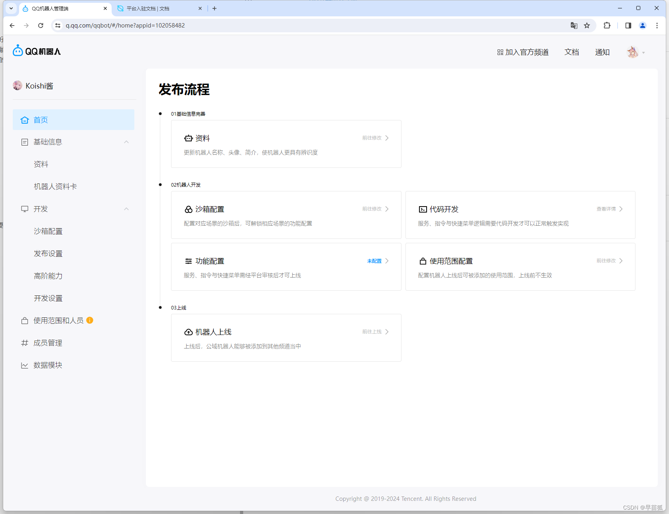Open 发布设置 in the sidebar
This screenshot has height=514, width=669.
point(48,254)
